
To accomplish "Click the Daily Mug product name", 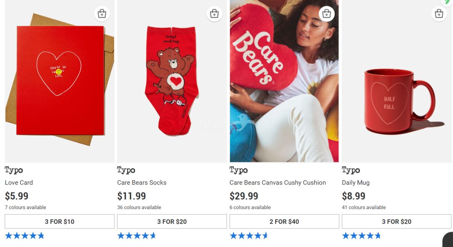I will [356, 182].
